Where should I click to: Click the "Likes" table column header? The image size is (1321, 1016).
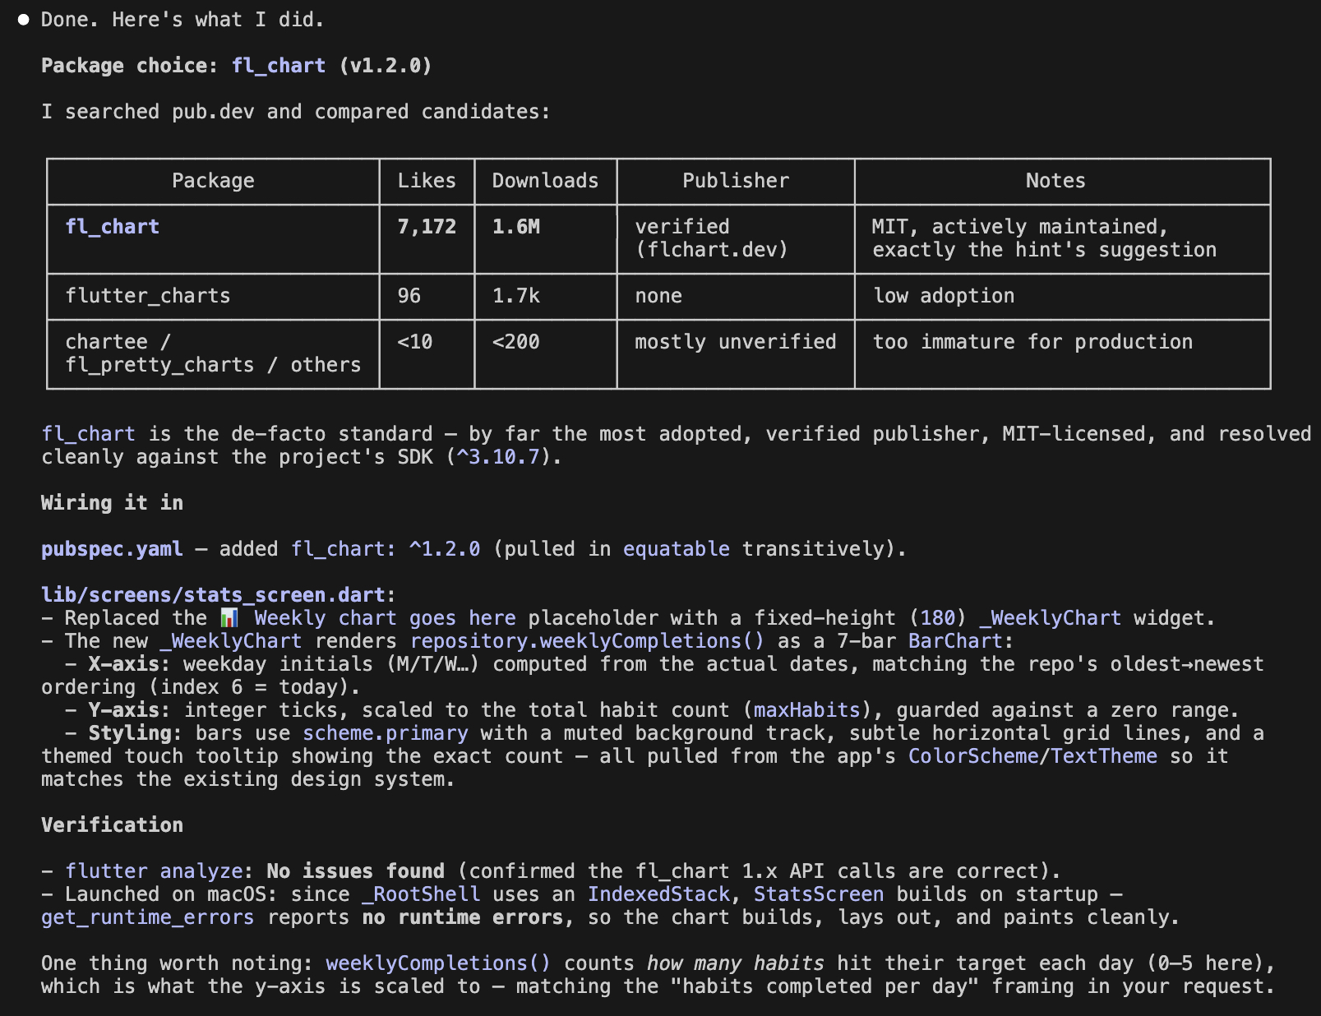pos(427,181)
